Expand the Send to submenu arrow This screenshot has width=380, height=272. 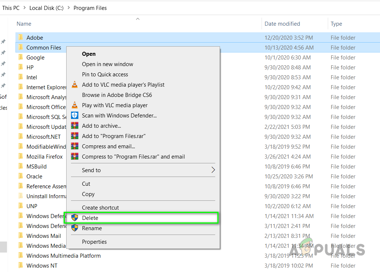coord(213,170)
